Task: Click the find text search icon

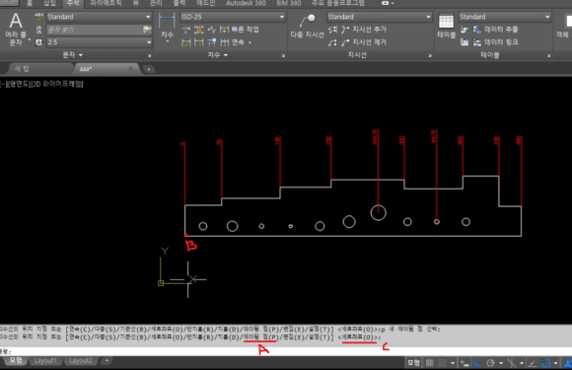Action: click(147, 30)
